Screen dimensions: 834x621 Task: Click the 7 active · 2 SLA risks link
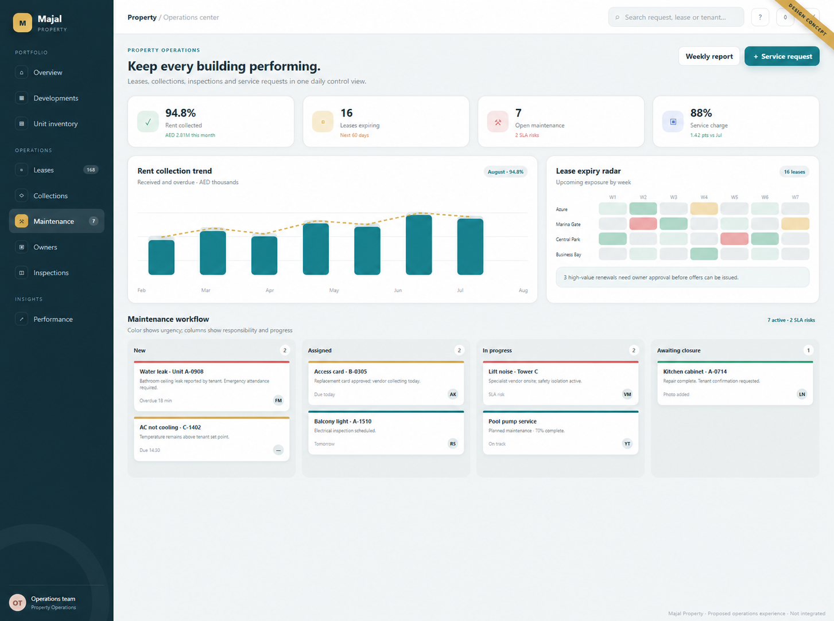(x=791, y=320)
